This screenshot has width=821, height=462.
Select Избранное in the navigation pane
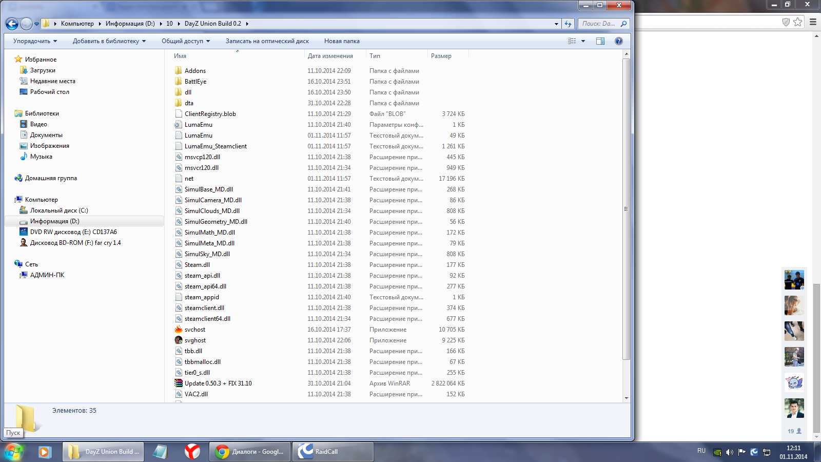point(41,60)
